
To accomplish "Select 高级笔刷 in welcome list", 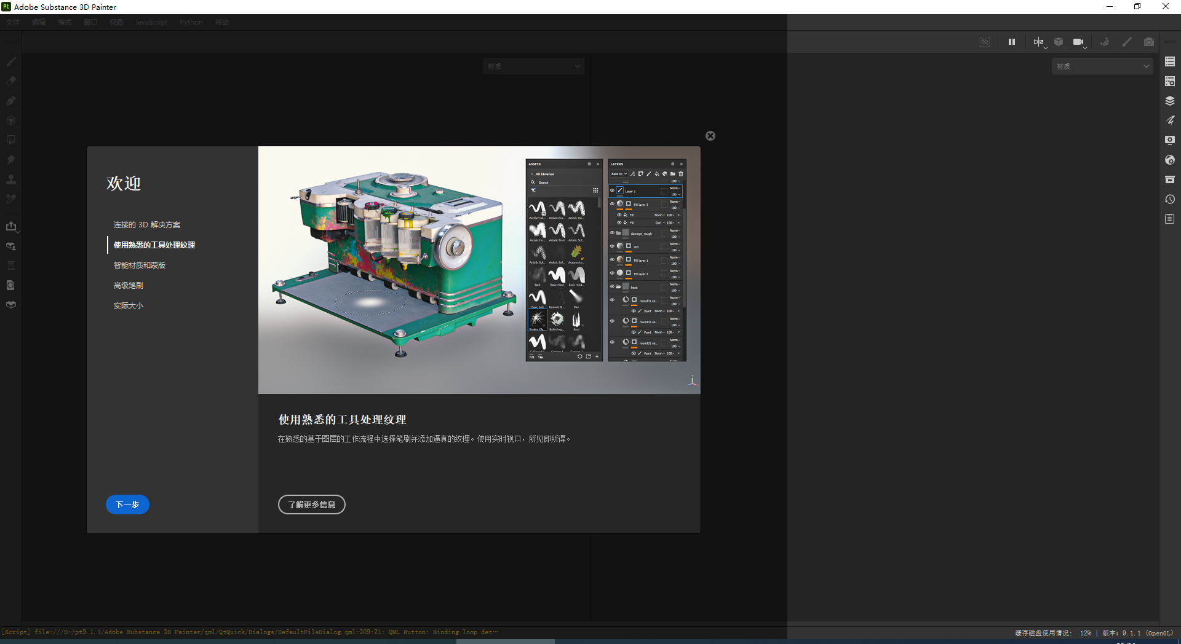I will [129, 286].
